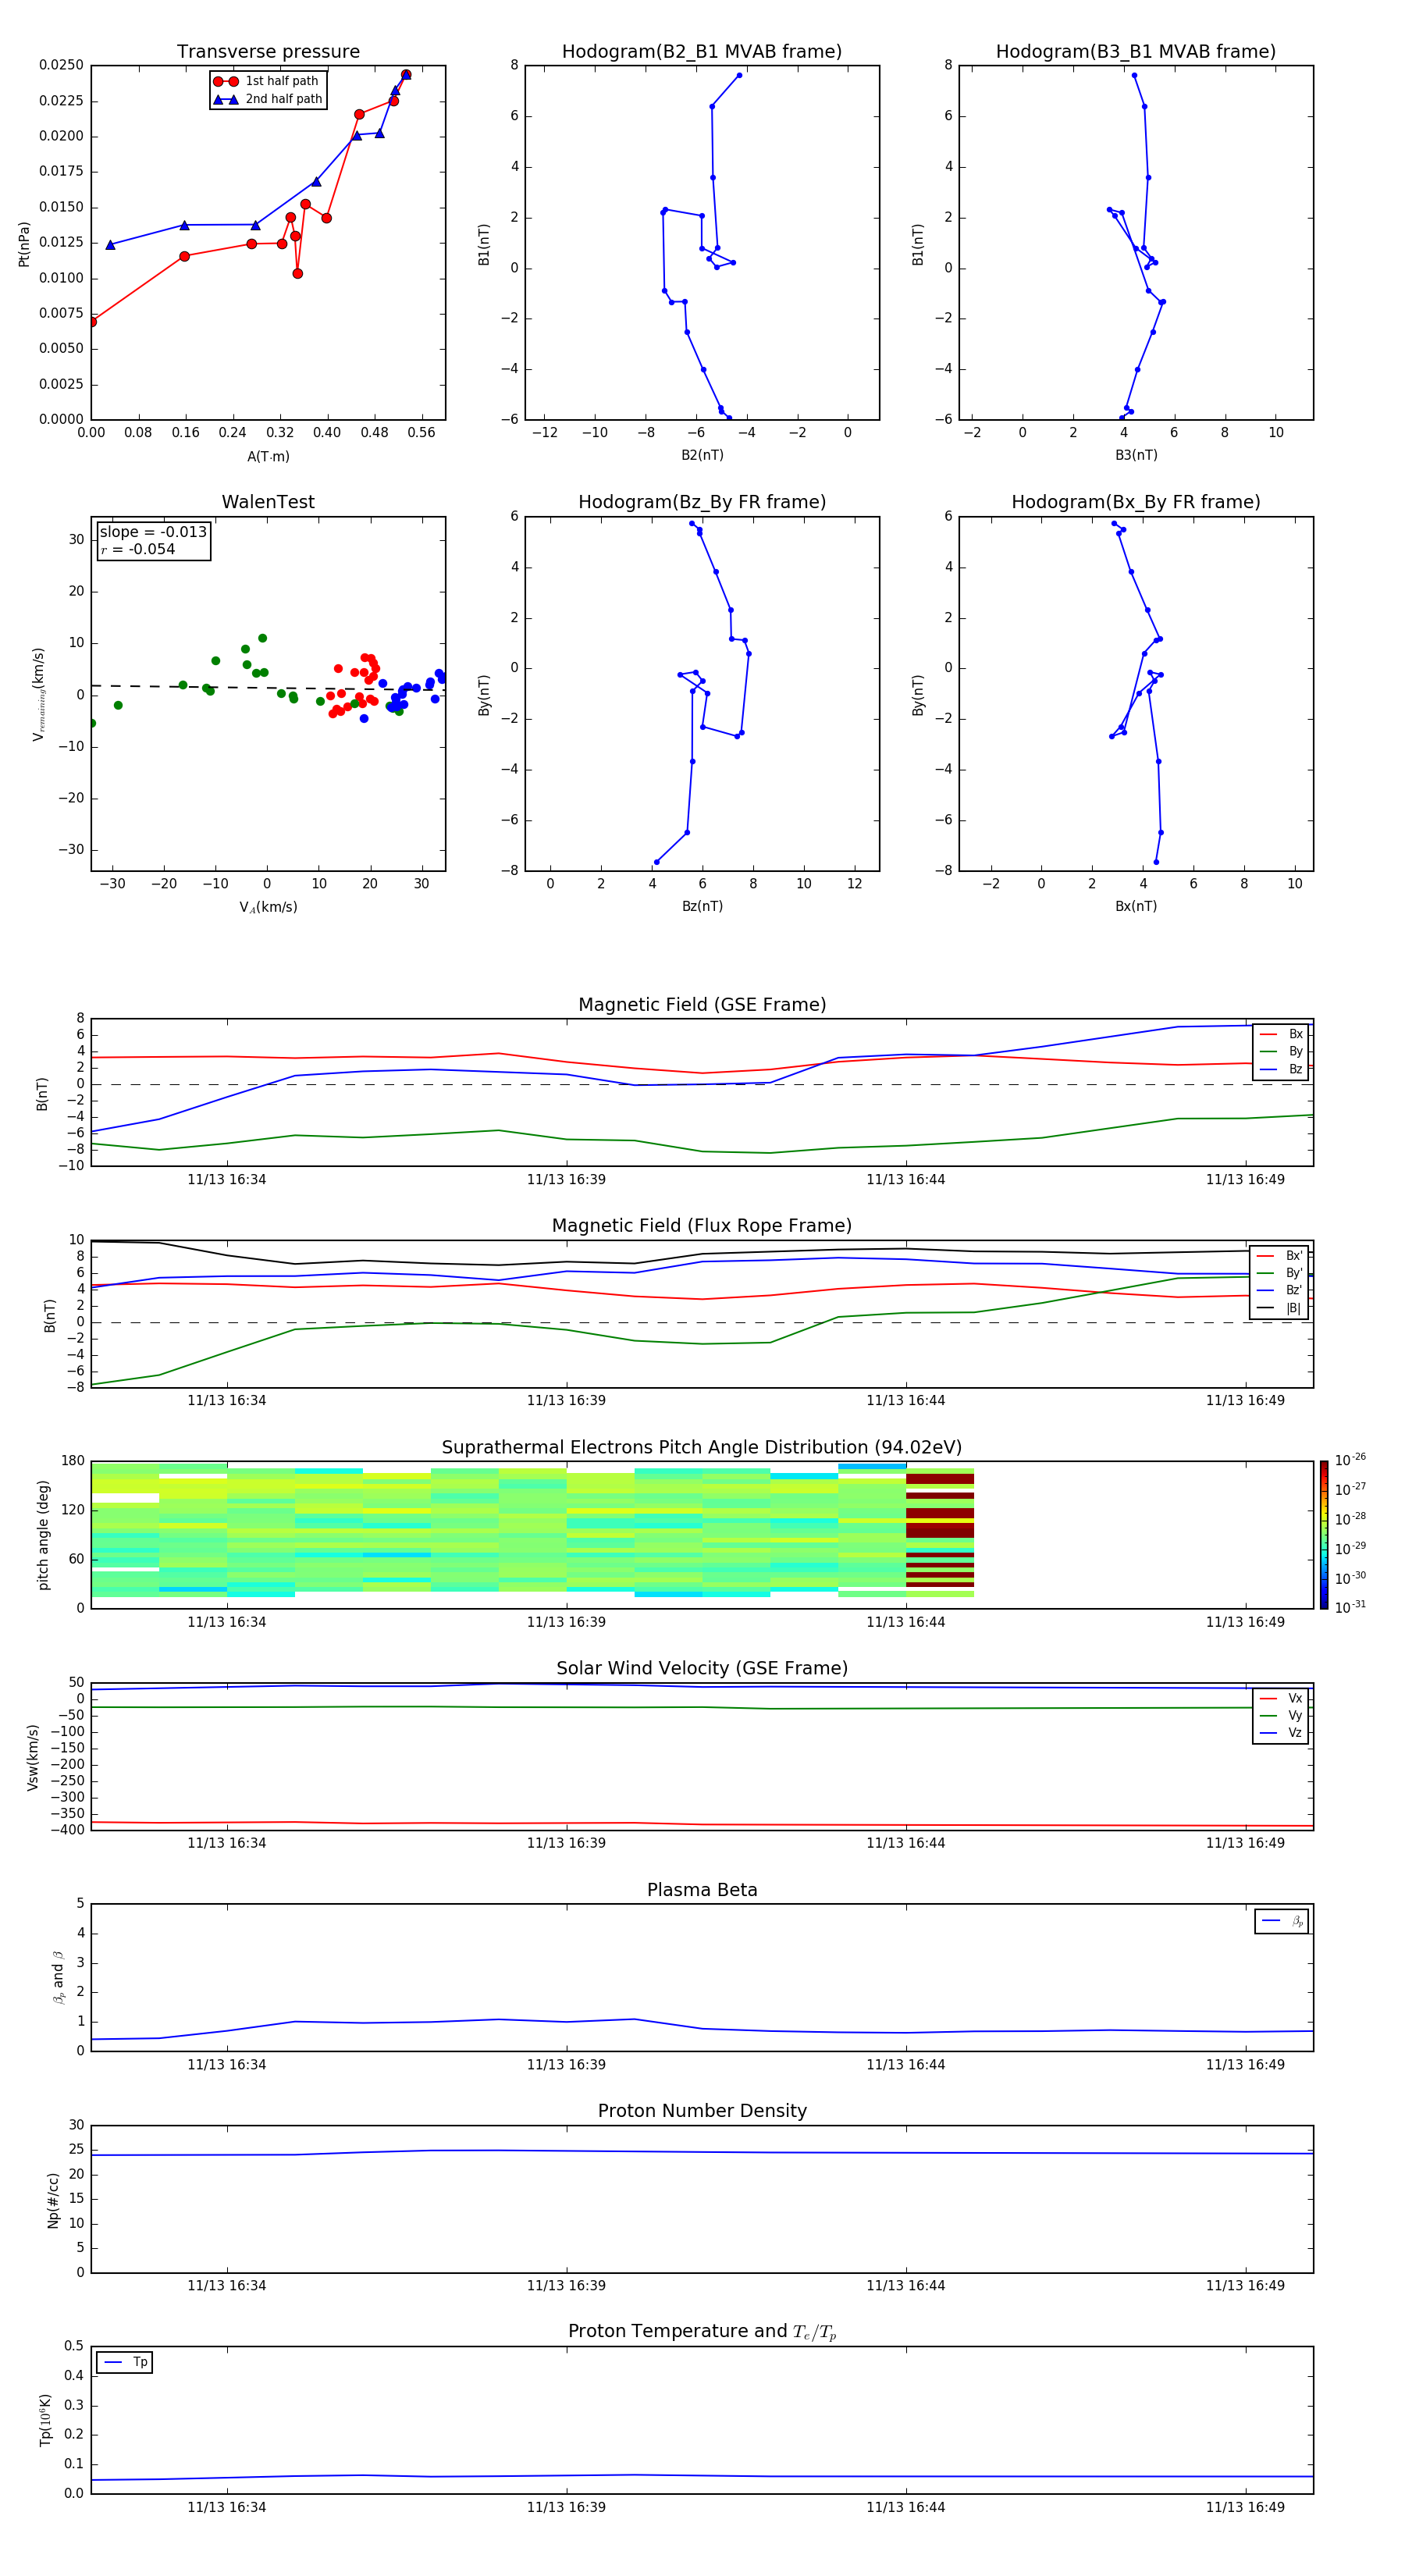Click the βp legend in Plasma Beta
This screenshot has width=1405, height=2576.
(x=1282, y=1921)
